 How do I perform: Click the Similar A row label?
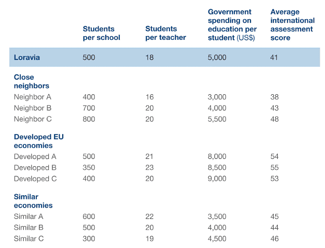(x=29, y=217)
